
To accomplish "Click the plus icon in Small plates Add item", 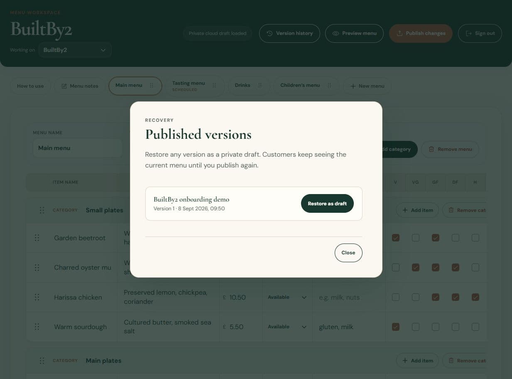I will coord(405,210).
